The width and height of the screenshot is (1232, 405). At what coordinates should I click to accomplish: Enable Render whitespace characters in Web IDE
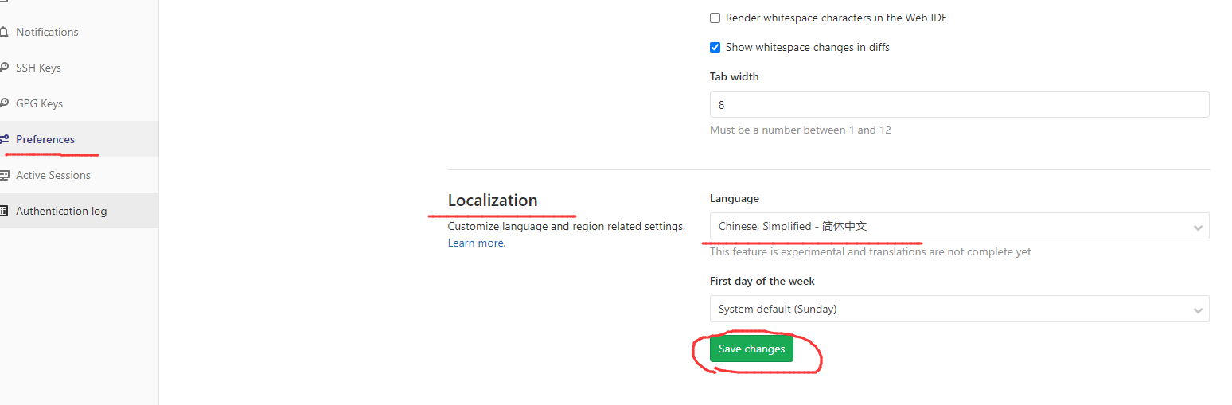tap(715, 18)
